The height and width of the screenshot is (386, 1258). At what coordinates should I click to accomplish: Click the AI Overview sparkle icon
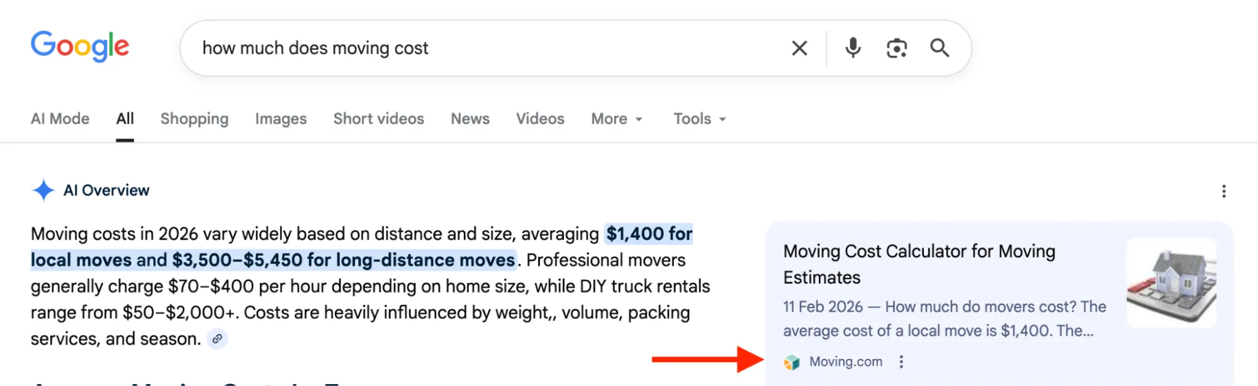point(43,190)
